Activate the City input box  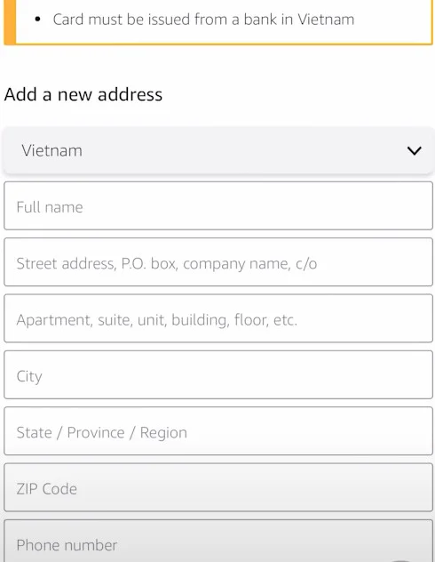[218, 374]
